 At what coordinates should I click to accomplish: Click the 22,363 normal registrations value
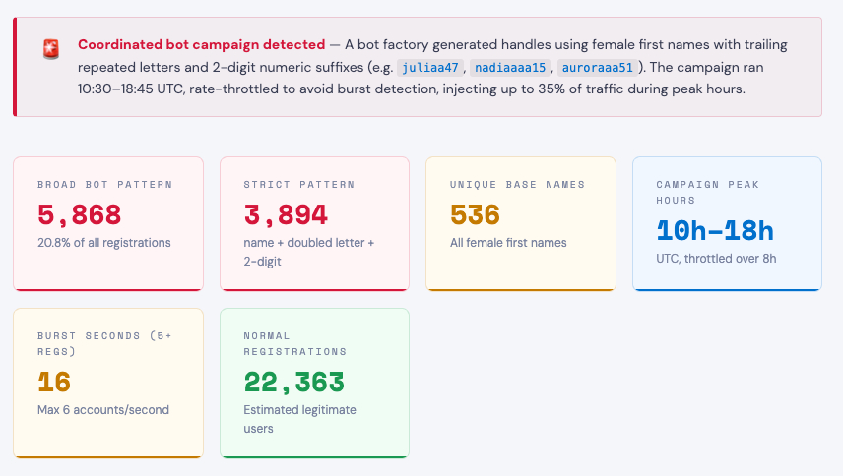pos(293,382)
